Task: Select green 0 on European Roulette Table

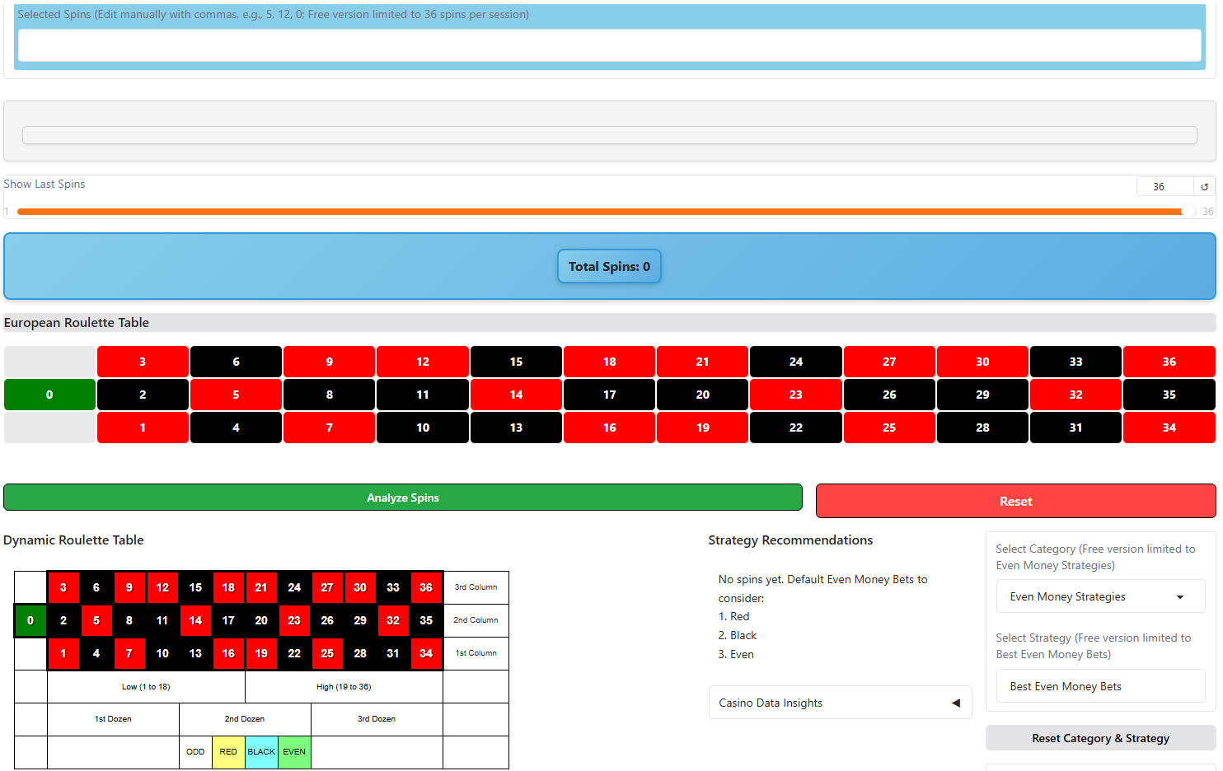Action: pos(49,395)
